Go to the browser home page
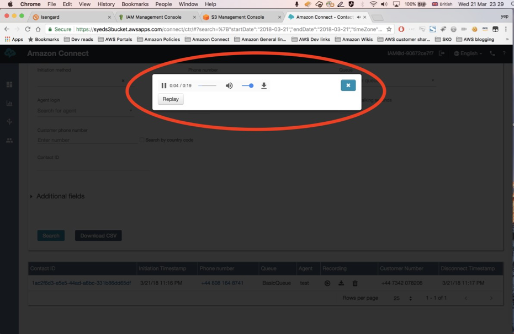The width and height of the screenshot is (514, 334). coord(38,29)
